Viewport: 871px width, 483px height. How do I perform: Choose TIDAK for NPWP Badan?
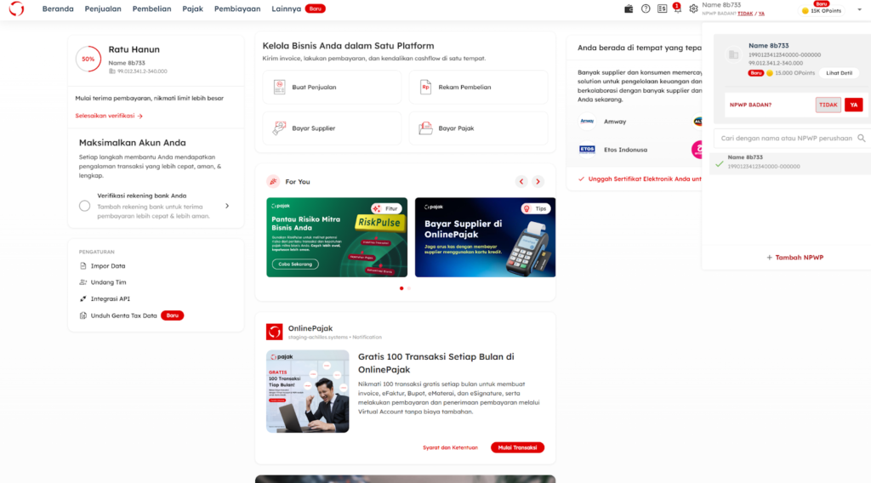(828, 105)
